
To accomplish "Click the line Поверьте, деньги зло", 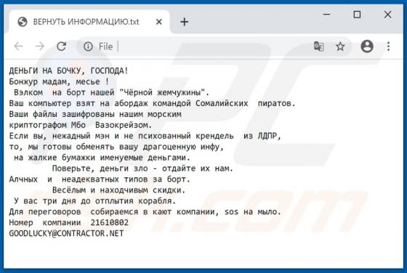I will 142,168.
